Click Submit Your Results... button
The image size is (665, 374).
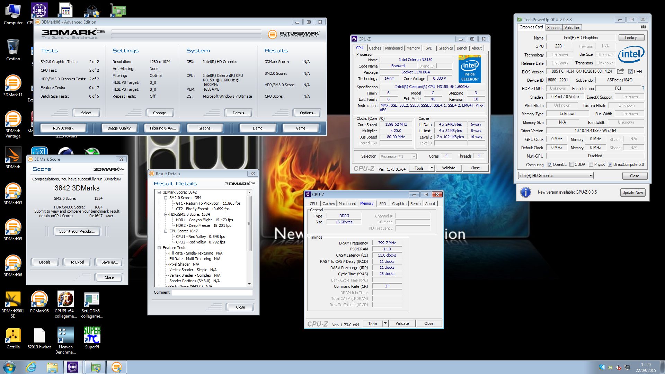pos(77,231)
